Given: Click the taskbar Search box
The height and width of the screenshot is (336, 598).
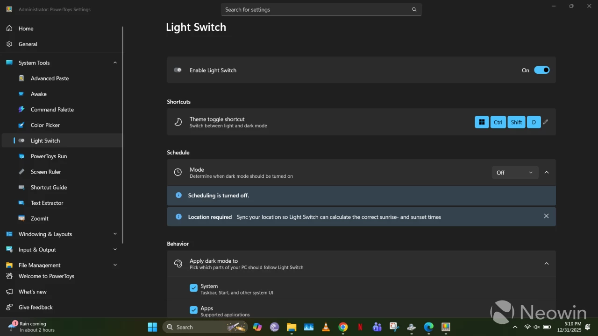Looking at the screenshot, I should click(205, 327).
